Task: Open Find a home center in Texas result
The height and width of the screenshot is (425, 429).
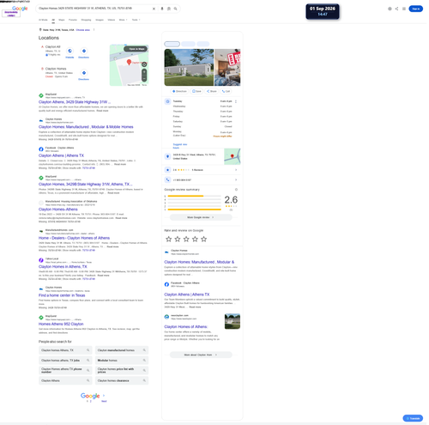Action: tap(62, 295)
